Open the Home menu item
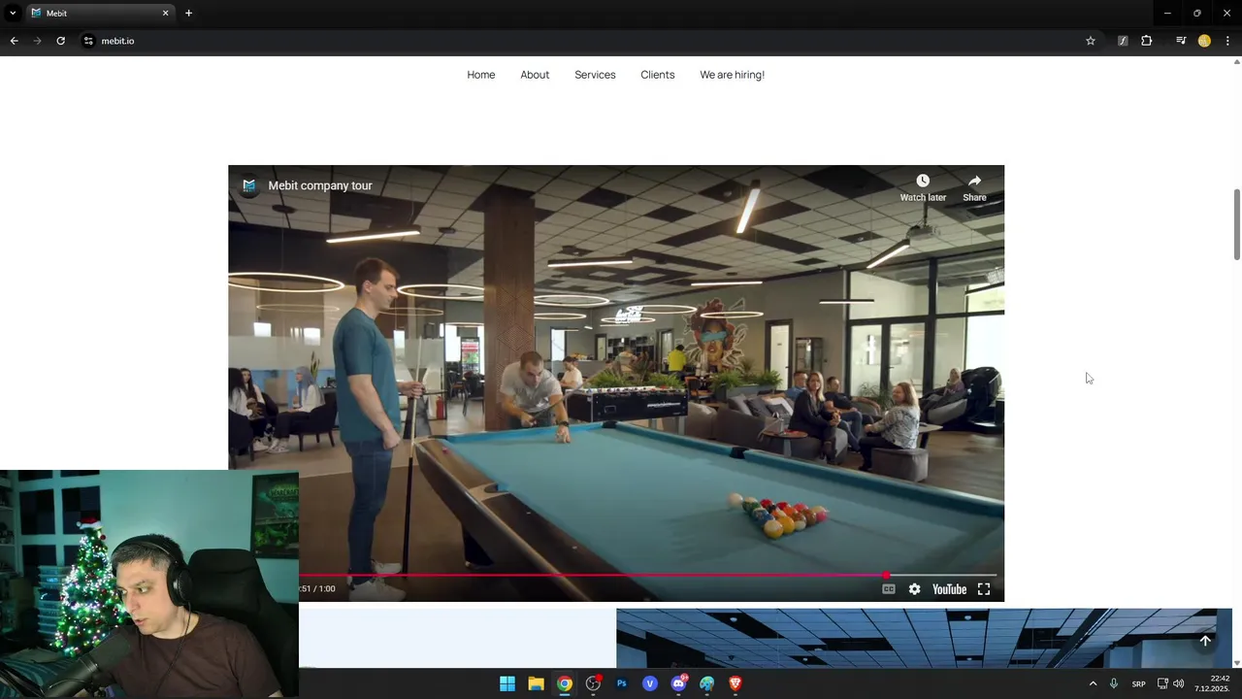 (x=481, y=75)
